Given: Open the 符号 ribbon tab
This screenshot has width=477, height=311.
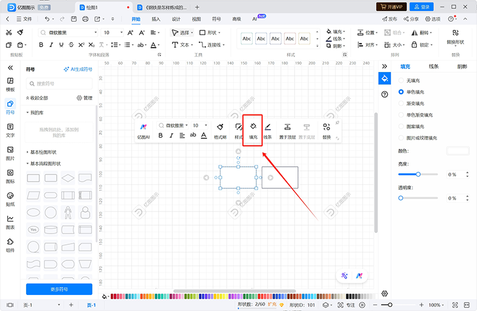Looking at the screenshot, I should pyautogui.click(x=216, y=19).
